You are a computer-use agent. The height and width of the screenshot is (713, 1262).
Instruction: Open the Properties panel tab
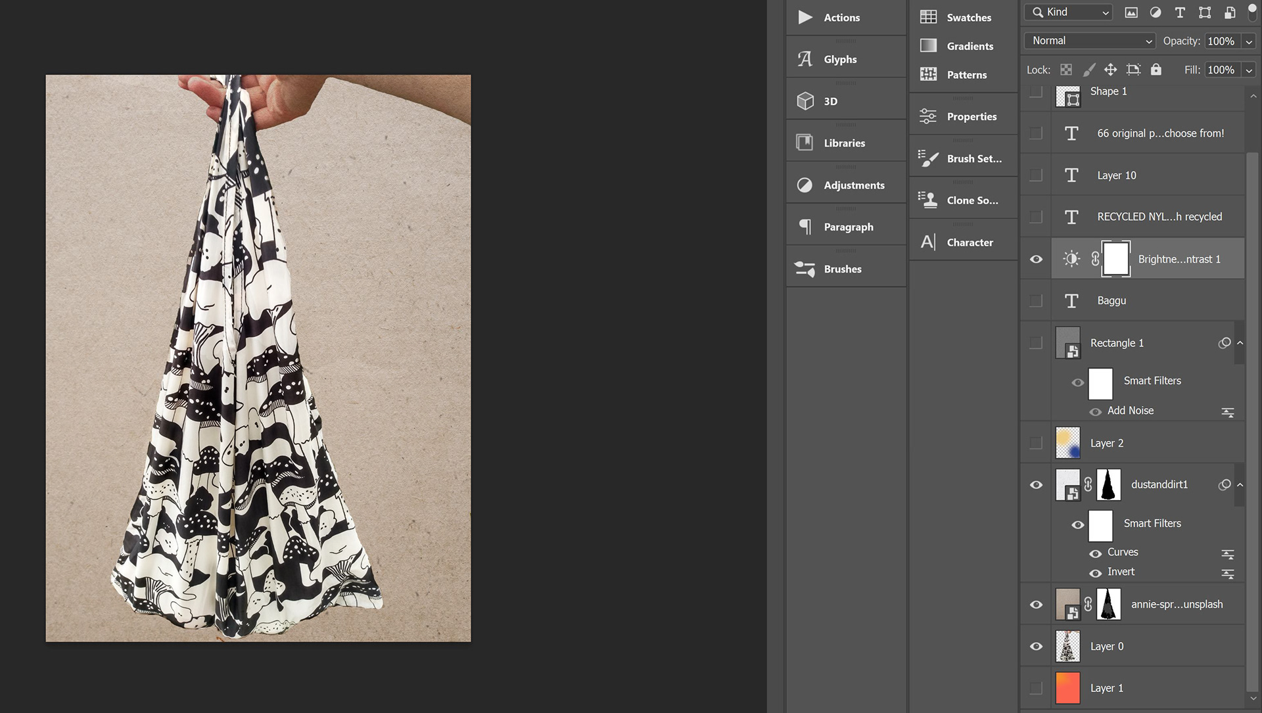971,117
